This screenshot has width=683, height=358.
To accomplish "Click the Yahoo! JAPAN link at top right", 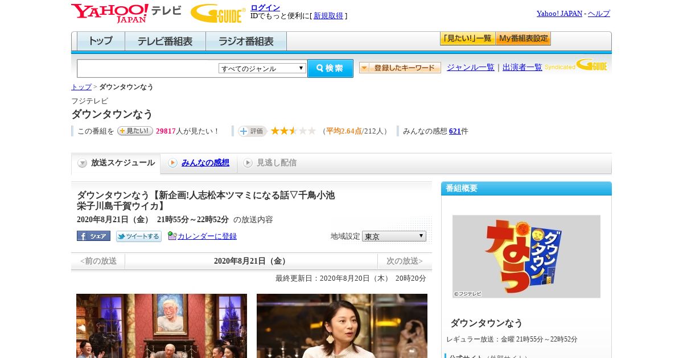I will pos(559,13).
